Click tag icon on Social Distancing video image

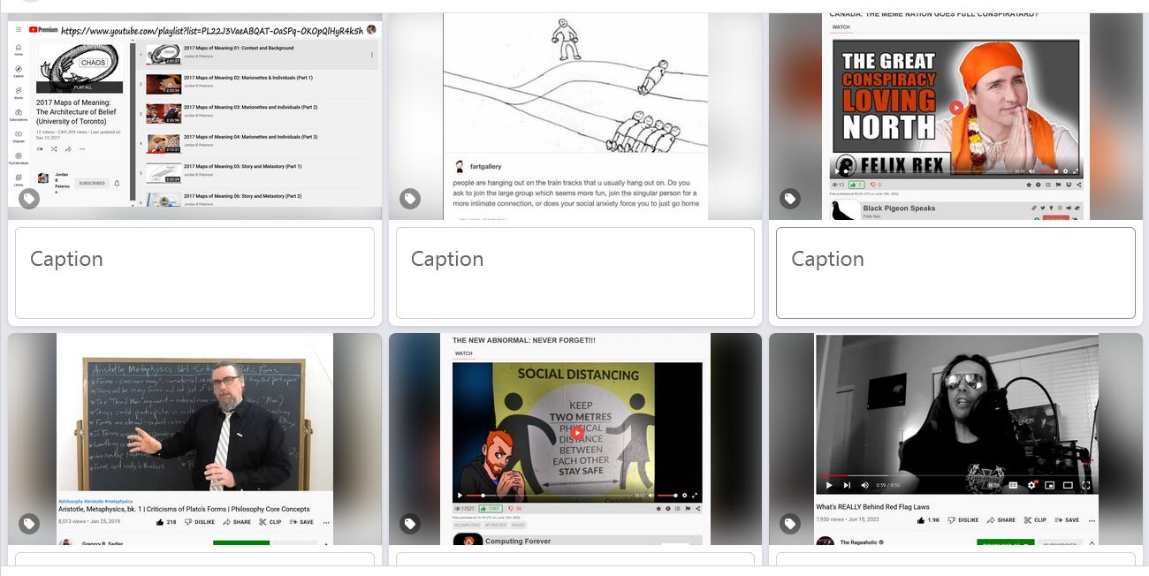tap(410, 524)
